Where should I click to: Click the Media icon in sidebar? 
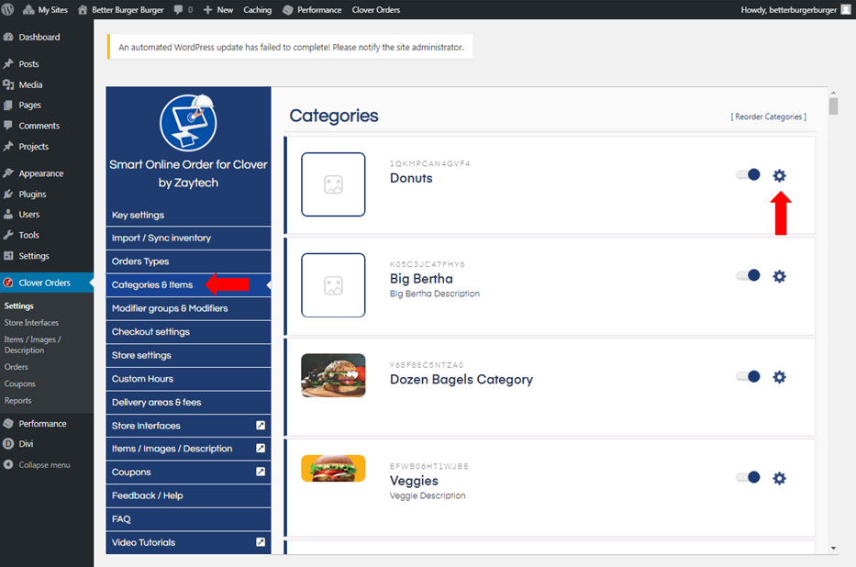8,84
